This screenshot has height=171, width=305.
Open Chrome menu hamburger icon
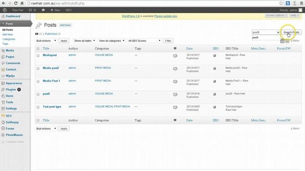(x=301, y=3)
